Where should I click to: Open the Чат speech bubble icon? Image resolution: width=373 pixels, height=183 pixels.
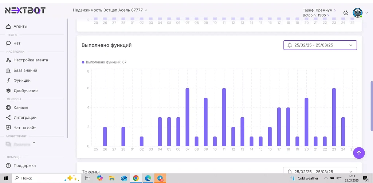pos(8,43)
